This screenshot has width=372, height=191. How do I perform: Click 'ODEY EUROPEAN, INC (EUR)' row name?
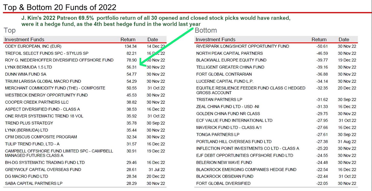pos(33,46)
